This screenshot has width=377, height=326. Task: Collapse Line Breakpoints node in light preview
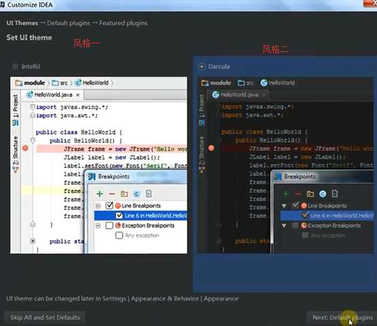pos(98,206)
